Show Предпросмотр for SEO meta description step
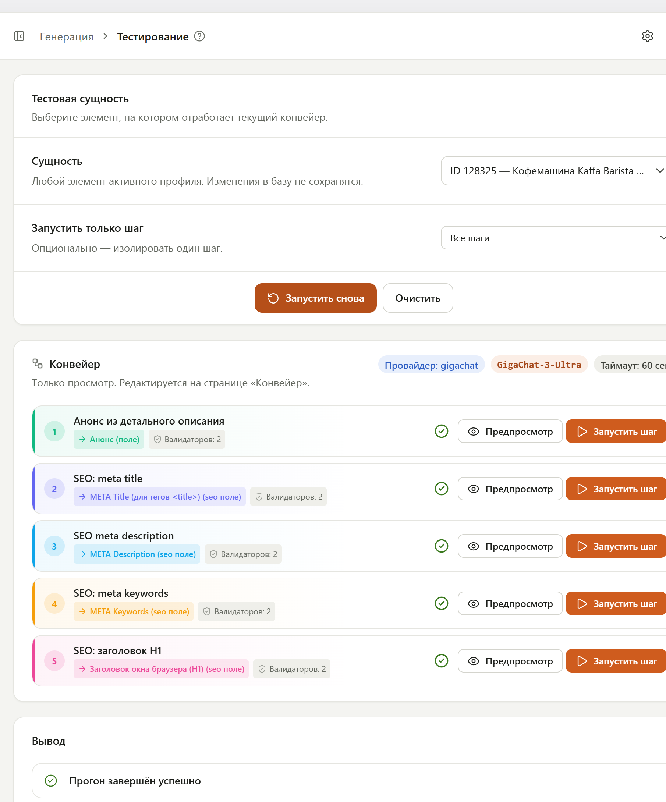Image resolution: width=666 pixels, height=802 pixels. coord(510,546)
